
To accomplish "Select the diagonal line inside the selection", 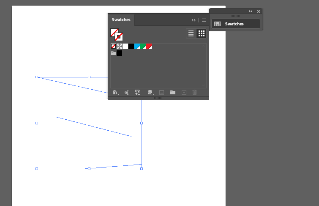I will click(x=93, y=126).
